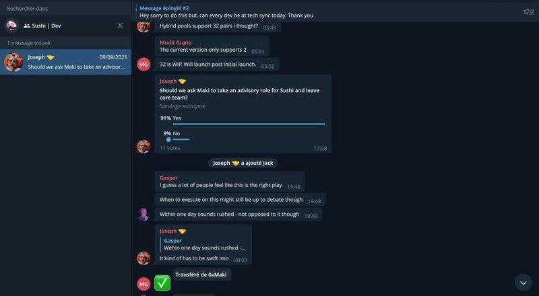Open Joseph's avatar next to the poll
Viewport: 539px width, 296px height.
[144, 146]
